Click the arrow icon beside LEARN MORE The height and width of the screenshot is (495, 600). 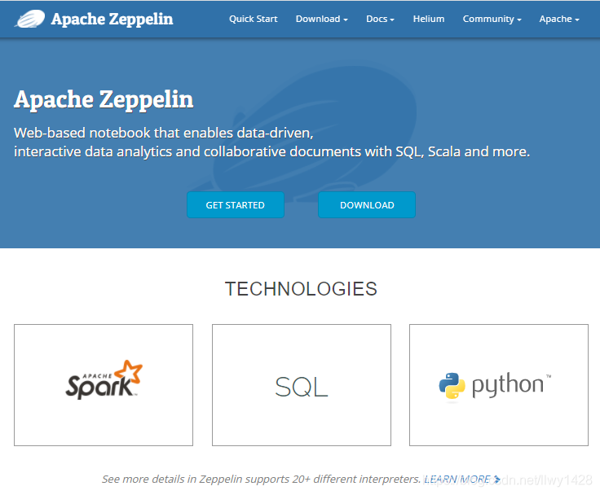coord(497,480)
